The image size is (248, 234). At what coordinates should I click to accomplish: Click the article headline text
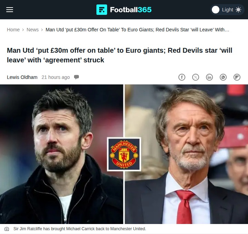(120, 55)
